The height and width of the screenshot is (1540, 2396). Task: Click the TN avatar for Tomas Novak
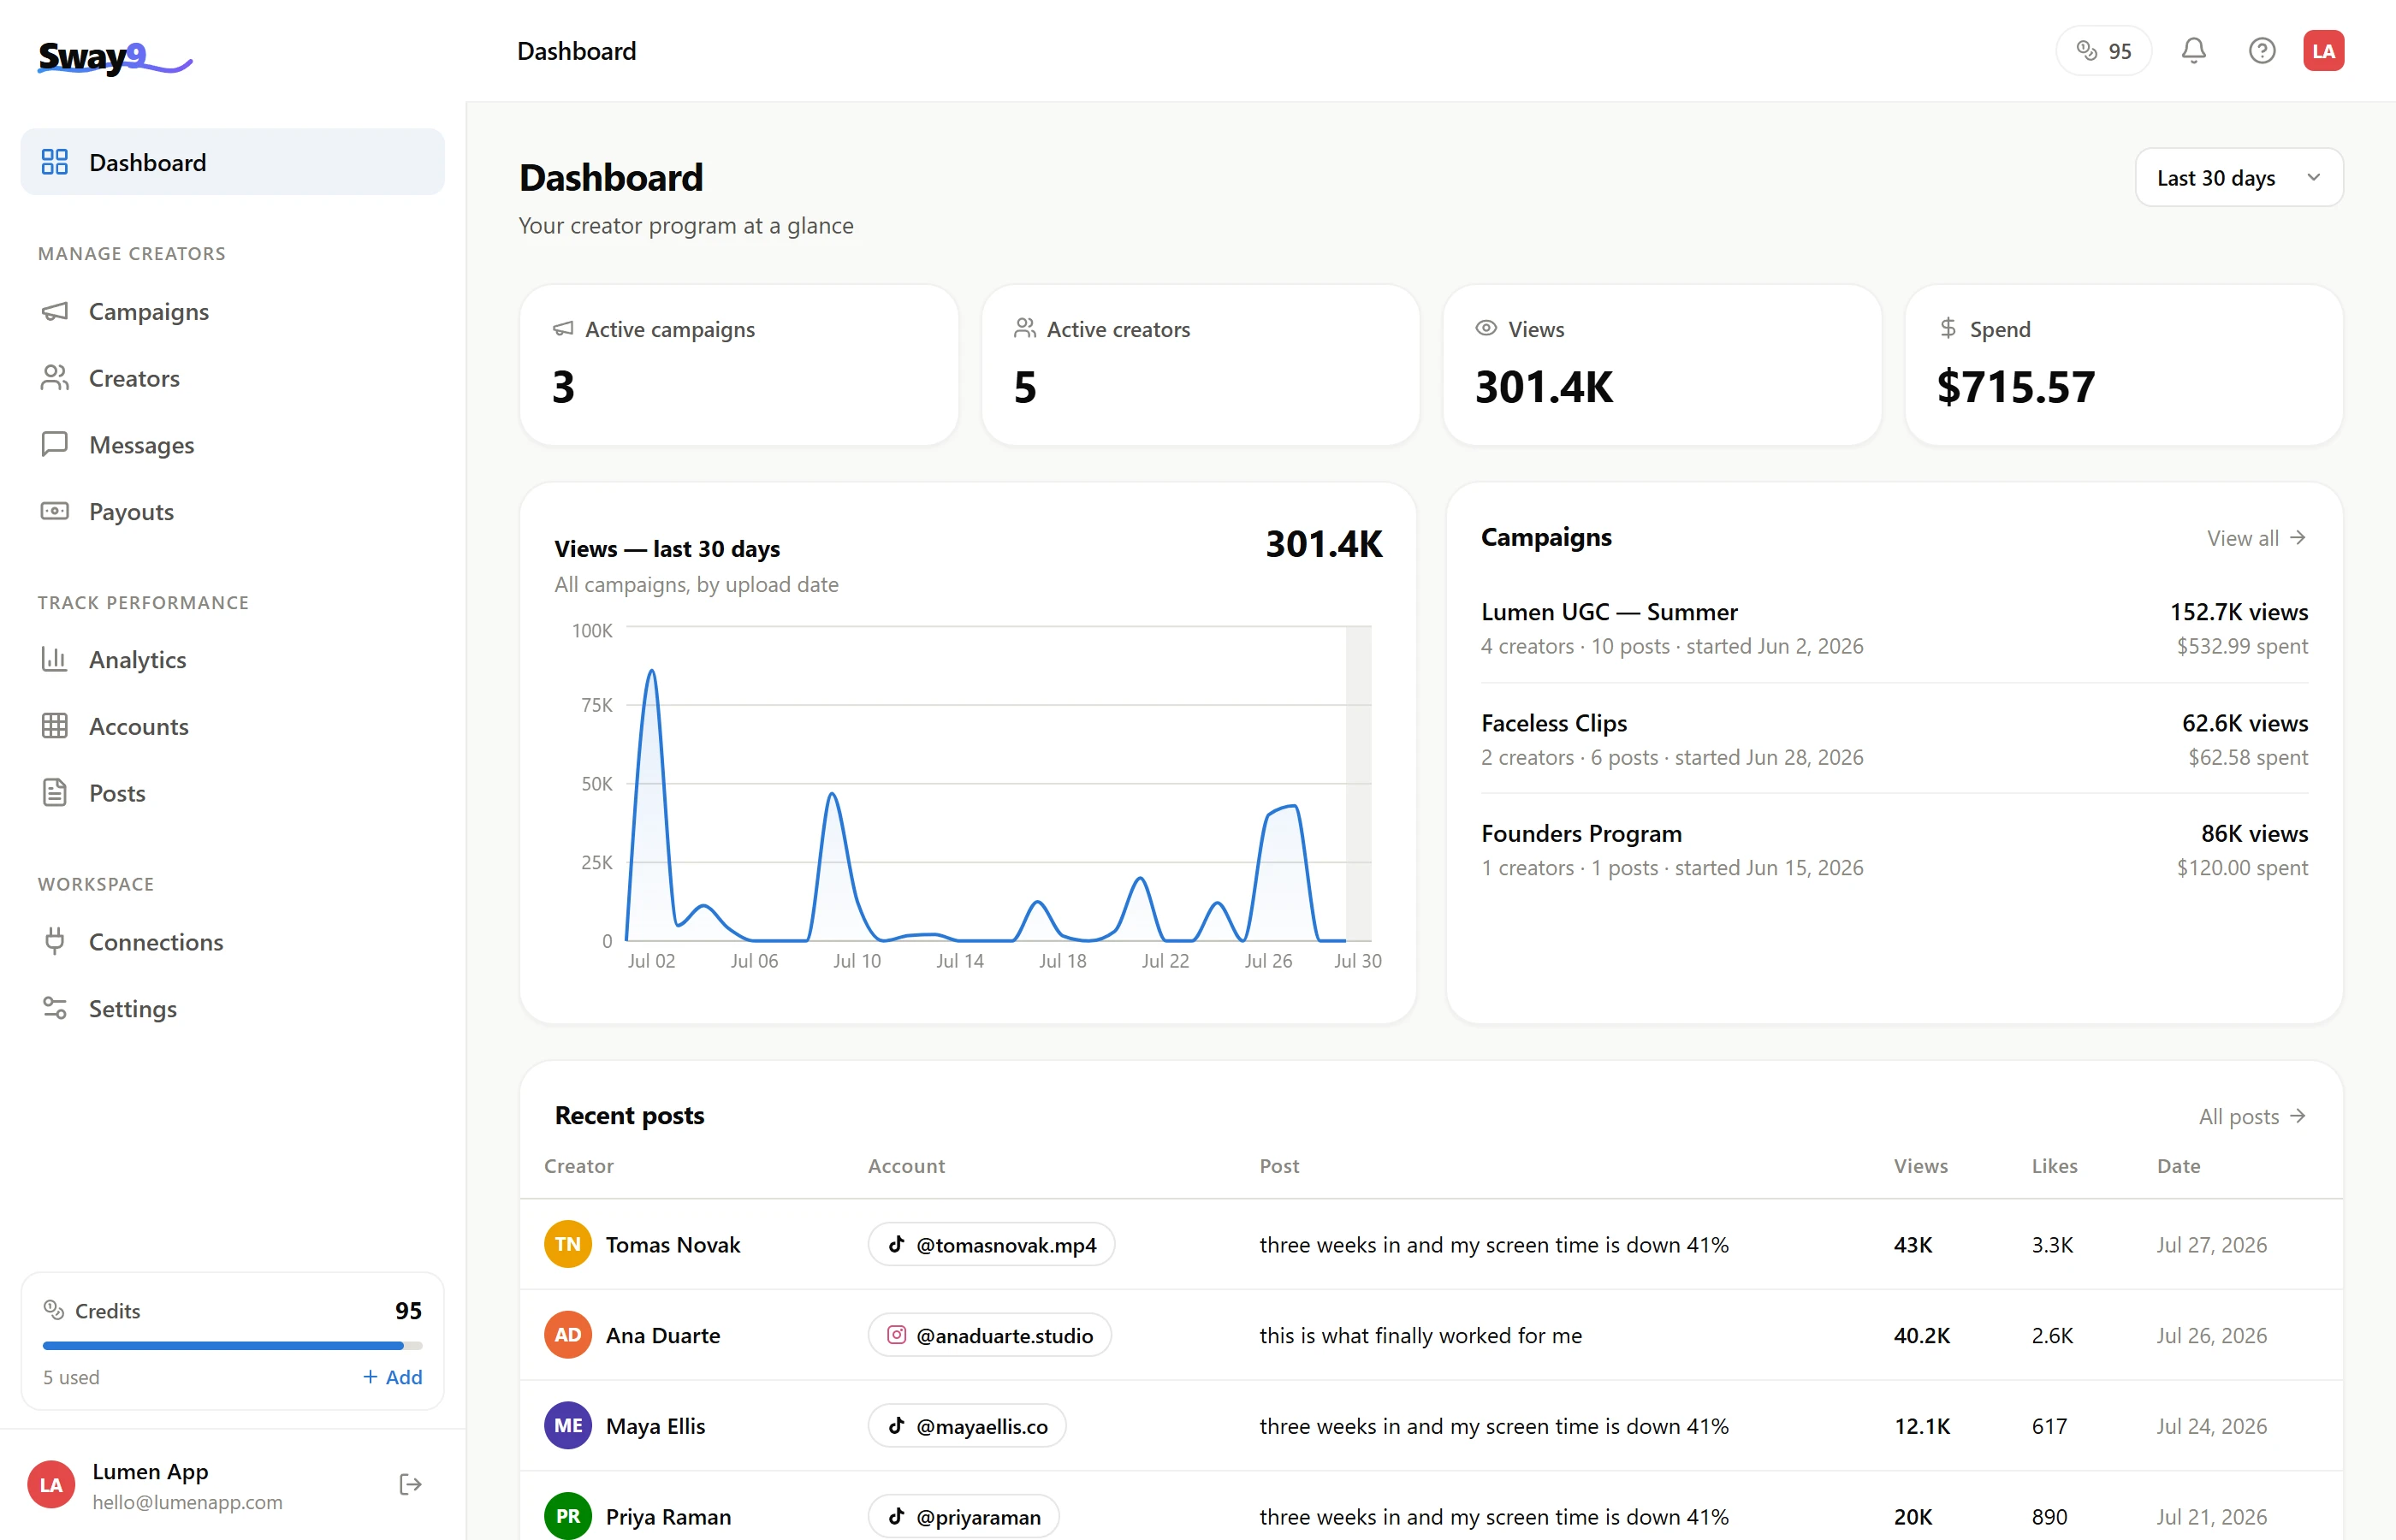[567, 1244]
